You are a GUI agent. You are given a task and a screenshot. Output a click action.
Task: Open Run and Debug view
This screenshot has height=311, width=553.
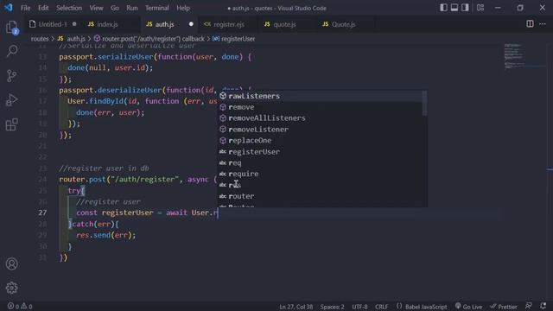11,100
